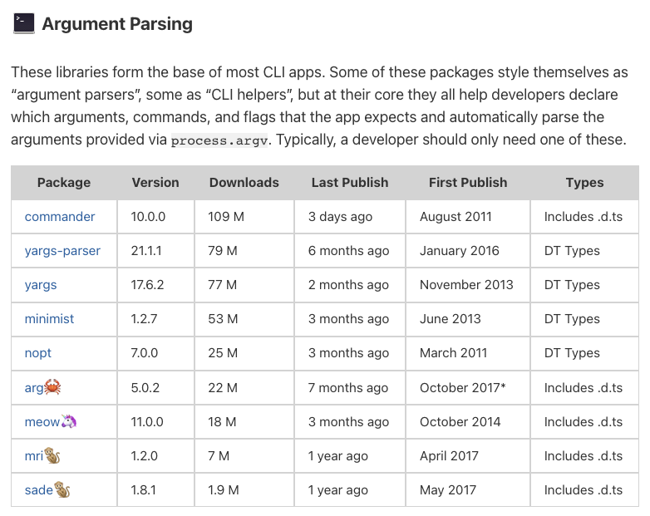Click the 2 months ago cell

click(348, 285)
